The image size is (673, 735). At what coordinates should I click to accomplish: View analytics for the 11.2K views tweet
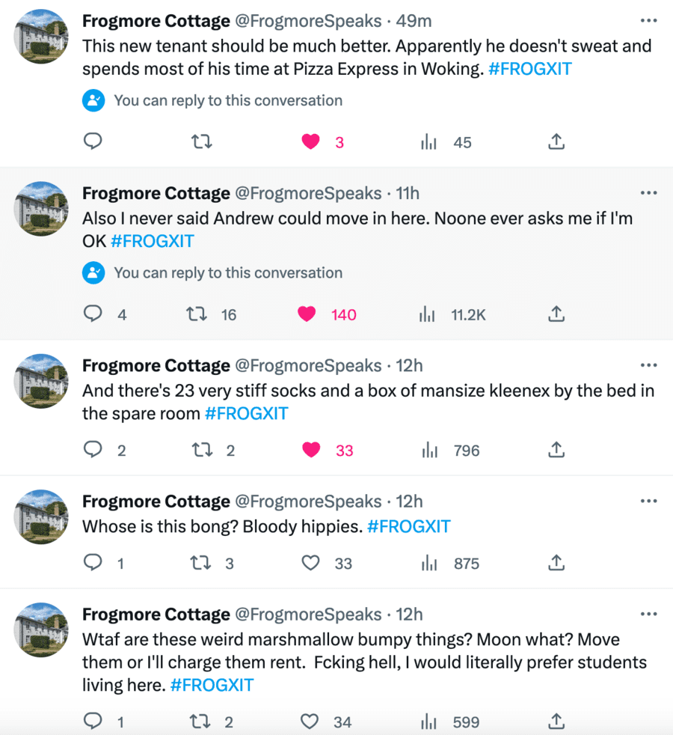pyautogui.click(x=428, y=315)
